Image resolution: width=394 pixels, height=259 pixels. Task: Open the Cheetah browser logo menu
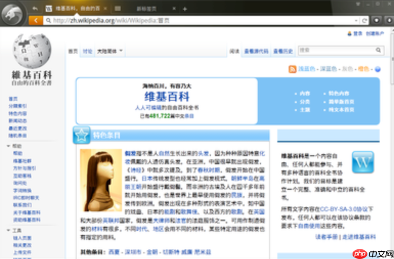pos(12,14)
